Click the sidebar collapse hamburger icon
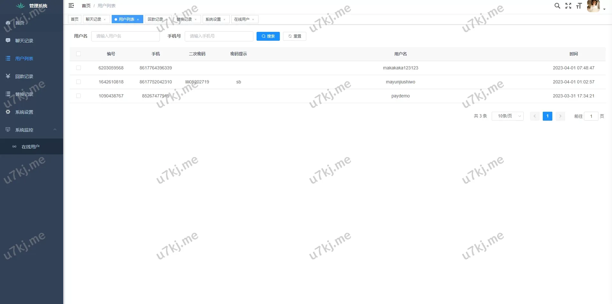612x304 pixels. pyautogui.click(x=71, y=5)
